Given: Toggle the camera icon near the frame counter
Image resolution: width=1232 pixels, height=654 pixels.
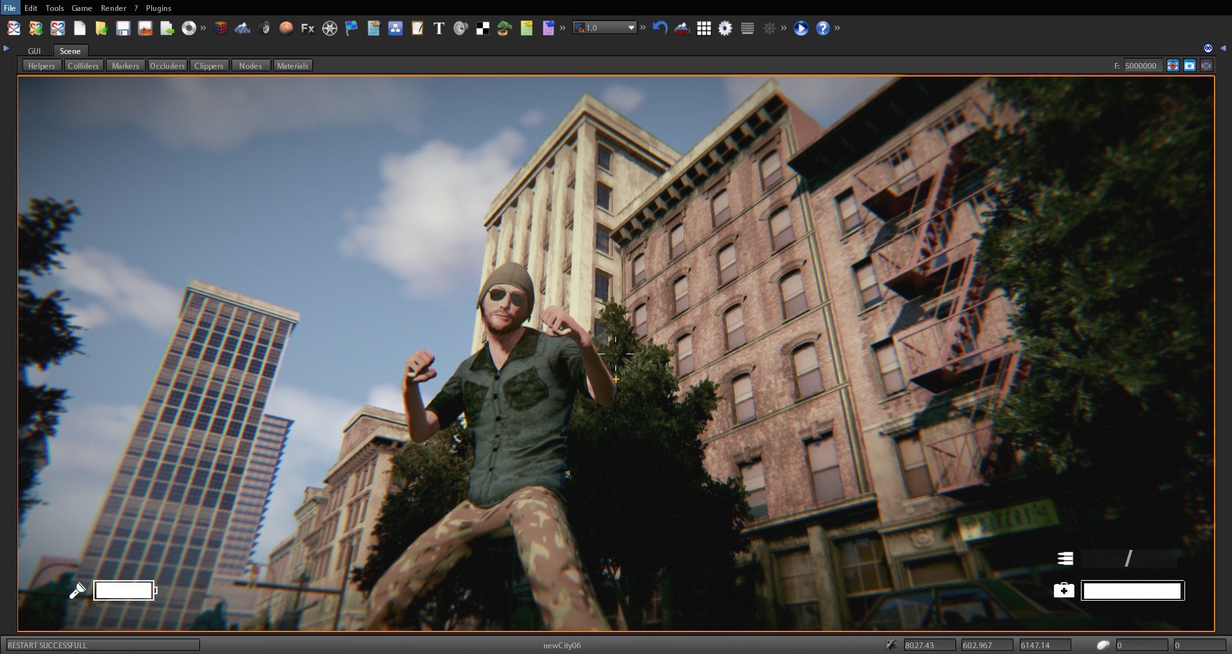Looking at the screenshot, I should (1191, 65).
